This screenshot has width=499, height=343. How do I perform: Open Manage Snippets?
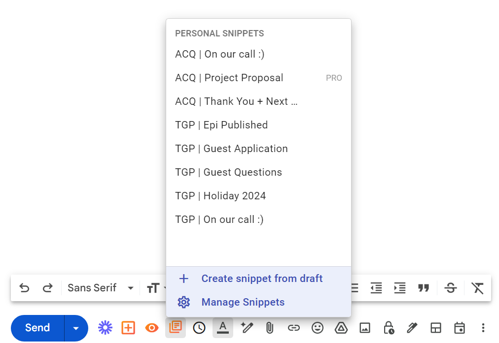tap(243, 302)
